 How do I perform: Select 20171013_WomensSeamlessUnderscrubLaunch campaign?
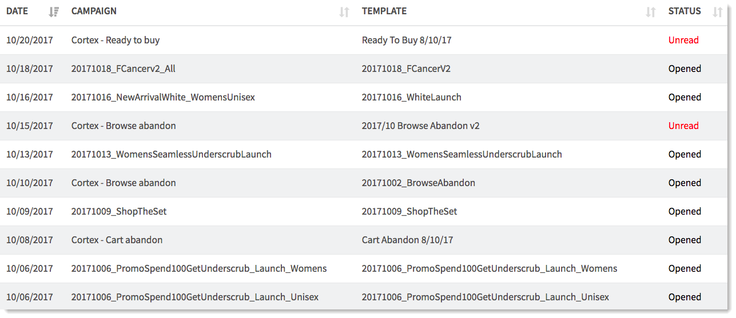(x=172, y=155)
